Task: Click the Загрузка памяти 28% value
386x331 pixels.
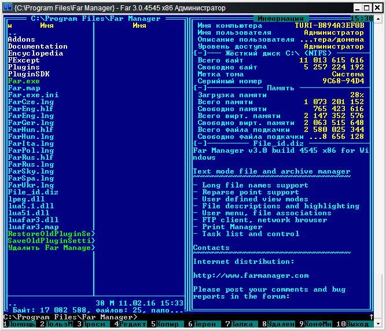Action: click(357, 95)
